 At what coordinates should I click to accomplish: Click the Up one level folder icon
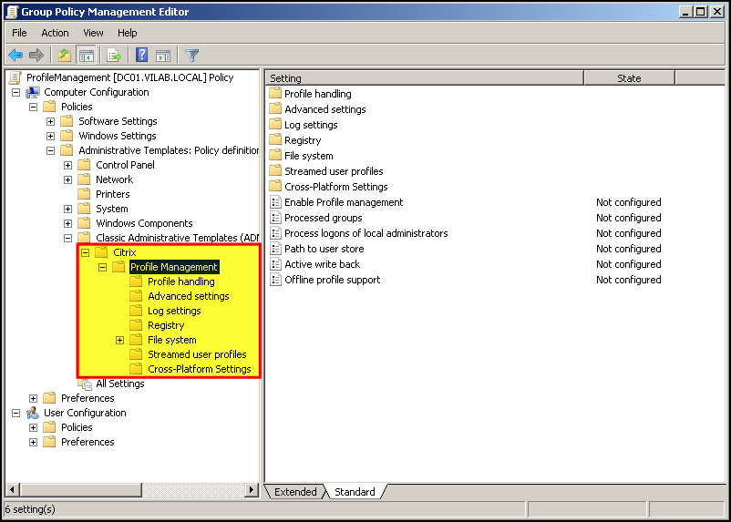point(65,55)
